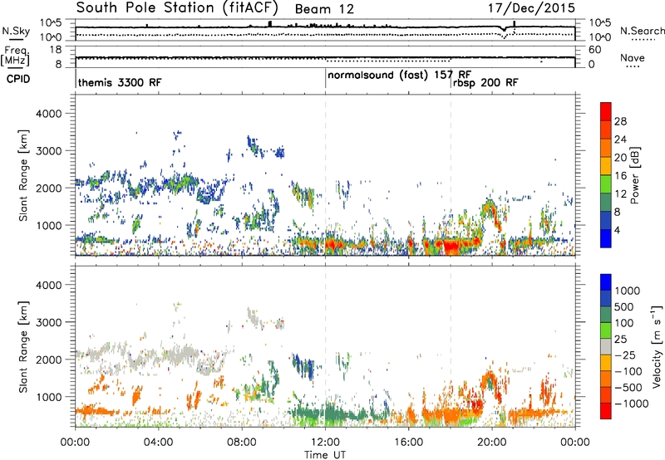Click the 'Slant Range [km]' label of velocity panel
The height and width of the screenshot is (460, 665).
pyautogui.click(x=23, y=347)
